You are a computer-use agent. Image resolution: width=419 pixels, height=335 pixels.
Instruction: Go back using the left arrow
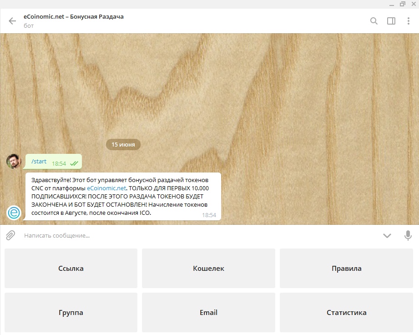(x=12, y=21)
